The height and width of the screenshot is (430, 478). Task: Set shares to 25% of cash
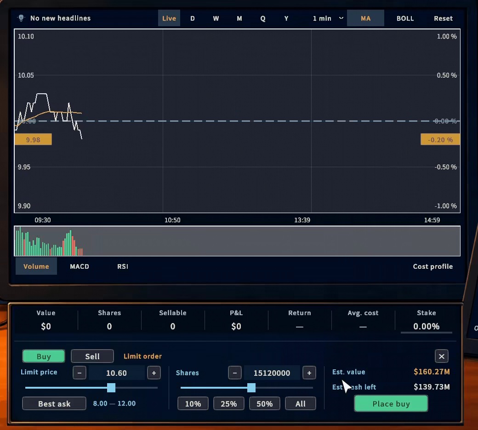[228, 404]
